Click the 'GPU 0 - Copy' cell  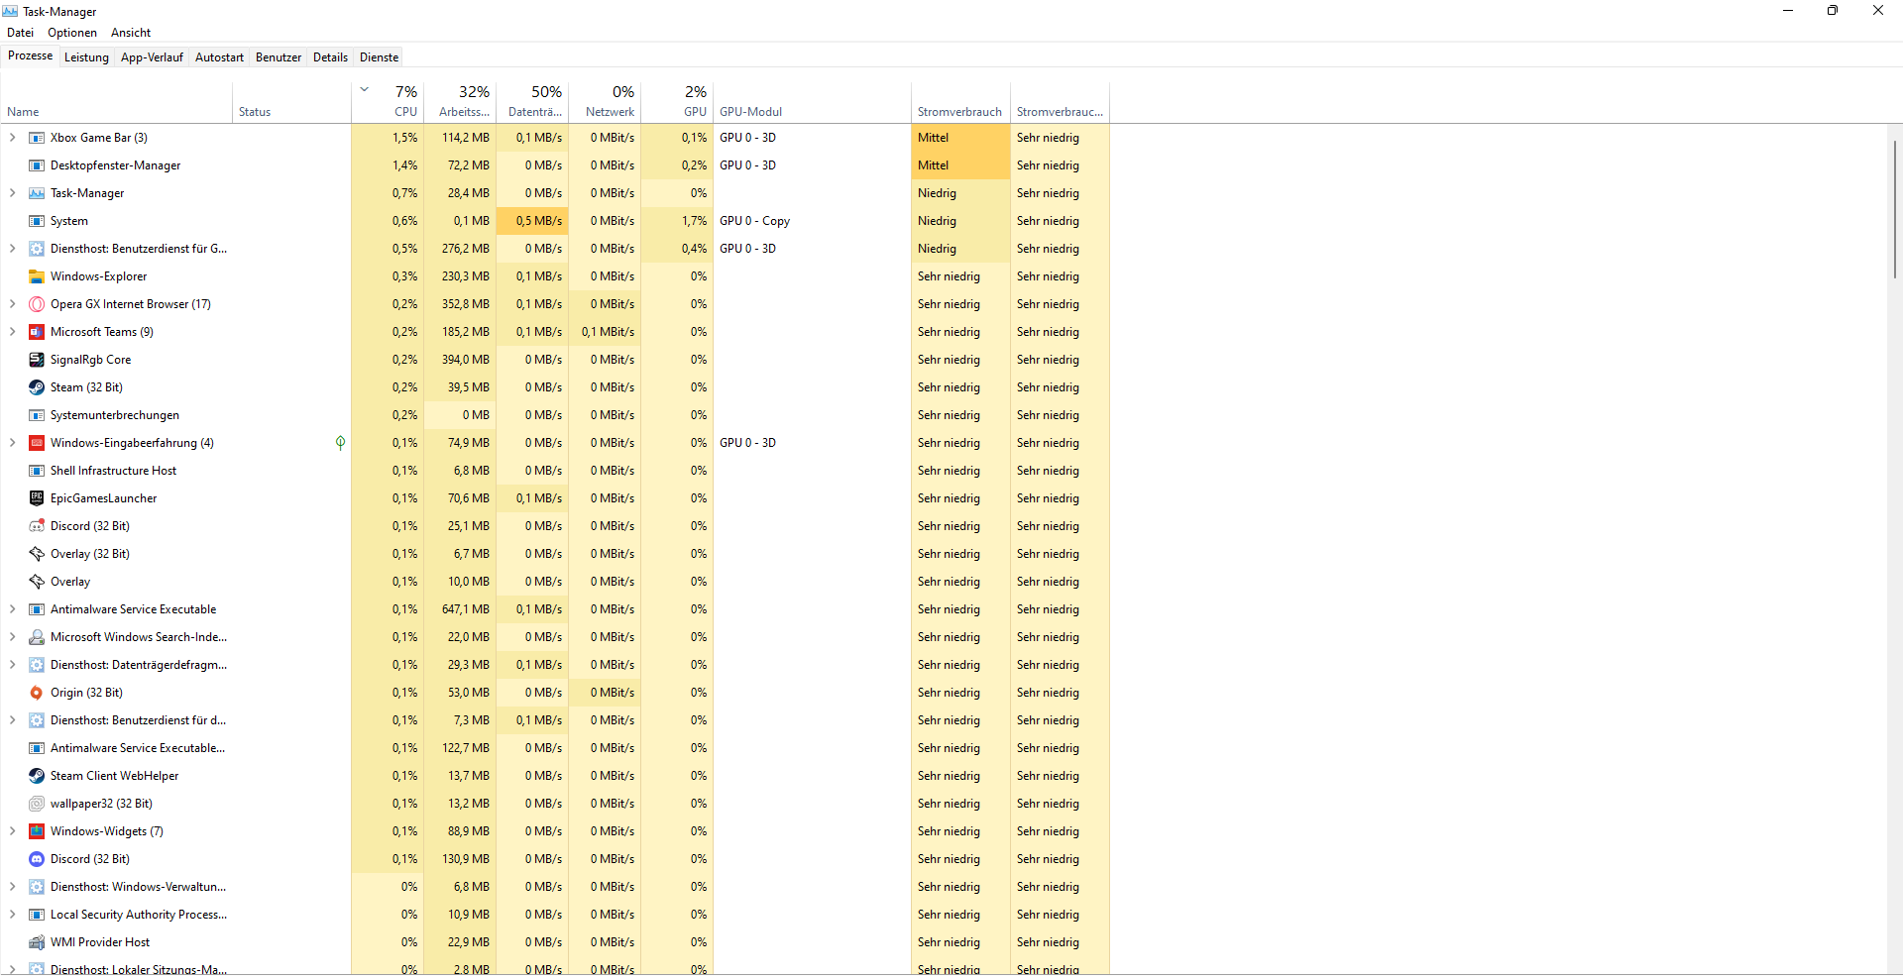(812, 221)
